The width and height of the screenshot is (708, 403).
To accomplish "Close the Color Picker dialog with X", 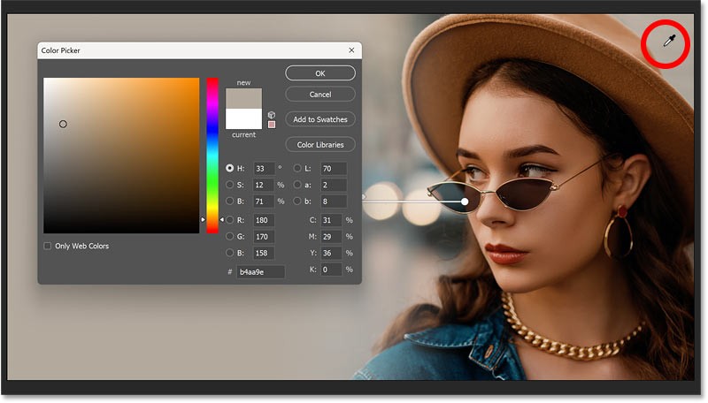I will point(351,50).
